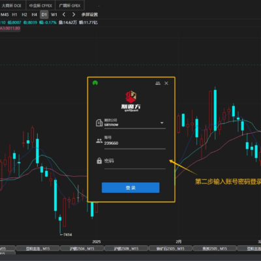Open the 沪银2509, M15 chart tab
The width and height of the screenshot is (261, 261).
[x=126, y=249]
